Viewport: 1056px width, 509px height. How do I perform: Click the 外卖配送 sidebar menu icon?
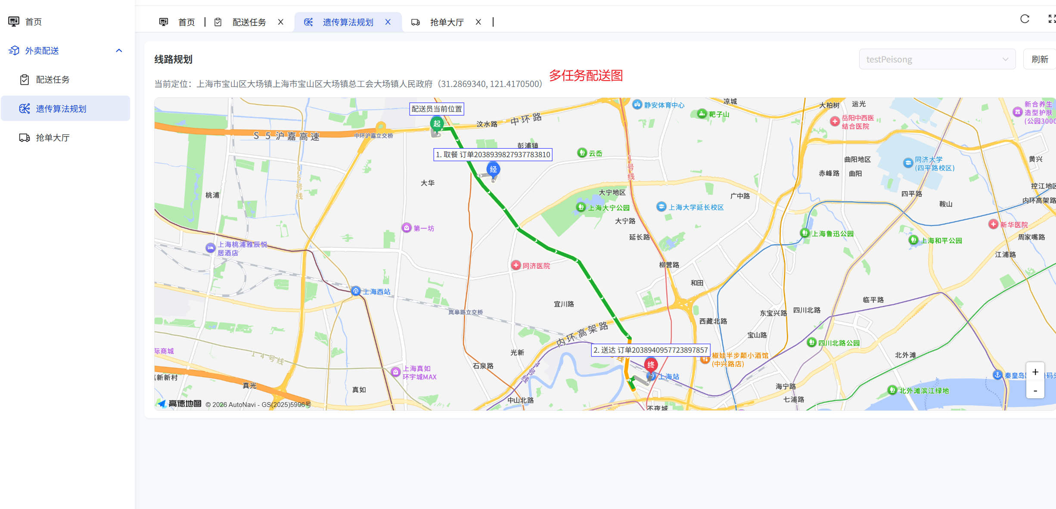[14, 50]
